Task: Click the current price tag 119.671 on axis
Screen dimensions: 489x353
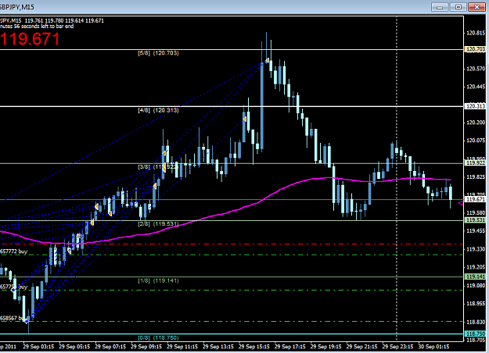Action: (x=475, y=199)
